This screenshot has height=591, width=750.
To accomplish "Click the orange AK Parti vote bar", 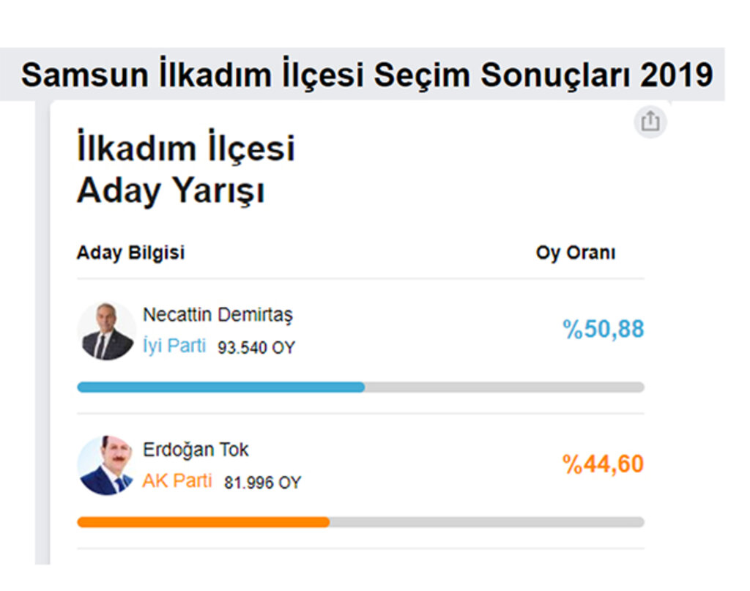I will [204, 521].
